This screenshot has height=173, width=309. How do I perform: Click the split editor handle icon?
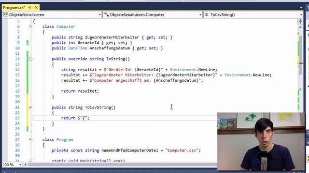[300, 21]
